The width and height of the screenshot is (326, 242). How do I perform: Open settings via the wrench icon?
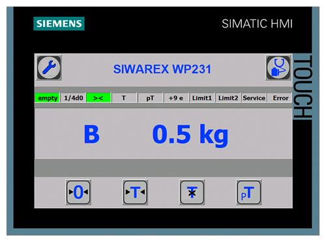pos(49,68)
